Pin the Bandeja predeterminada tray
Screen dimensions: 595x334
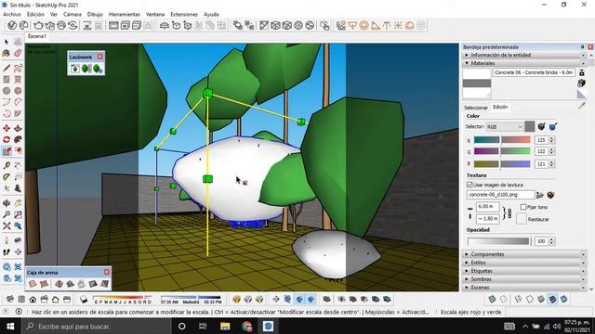click(583, 47)
